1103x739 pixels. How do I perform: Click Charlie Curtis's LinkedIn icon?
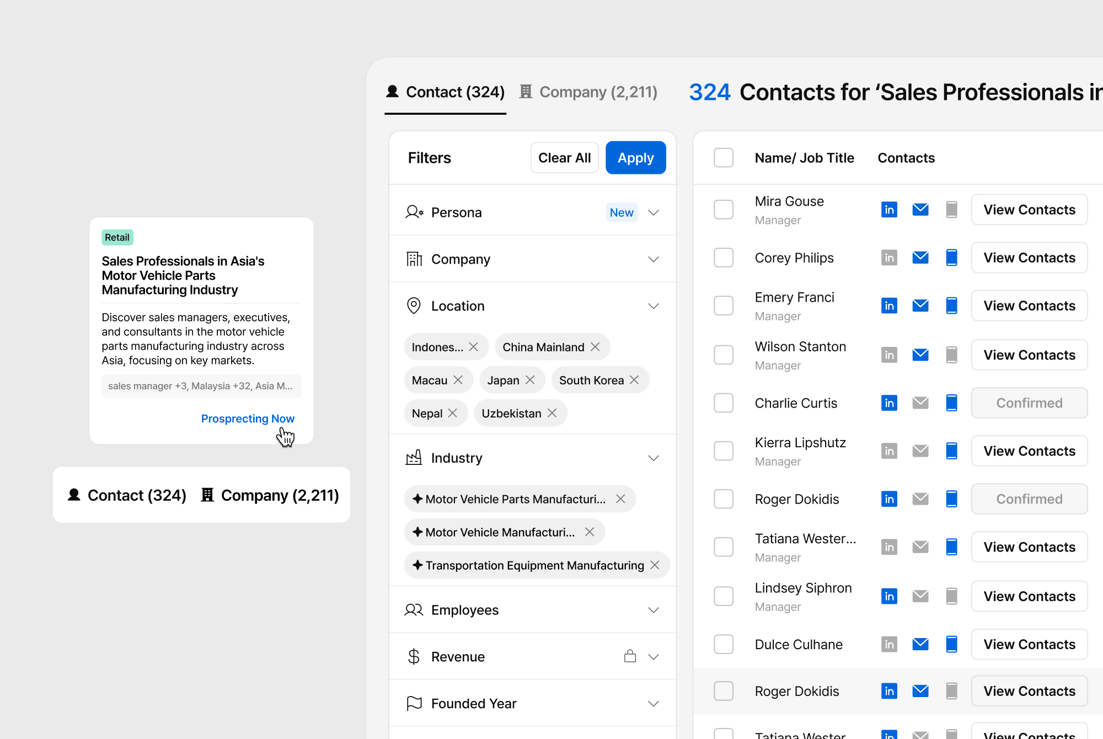pos(889,403)
